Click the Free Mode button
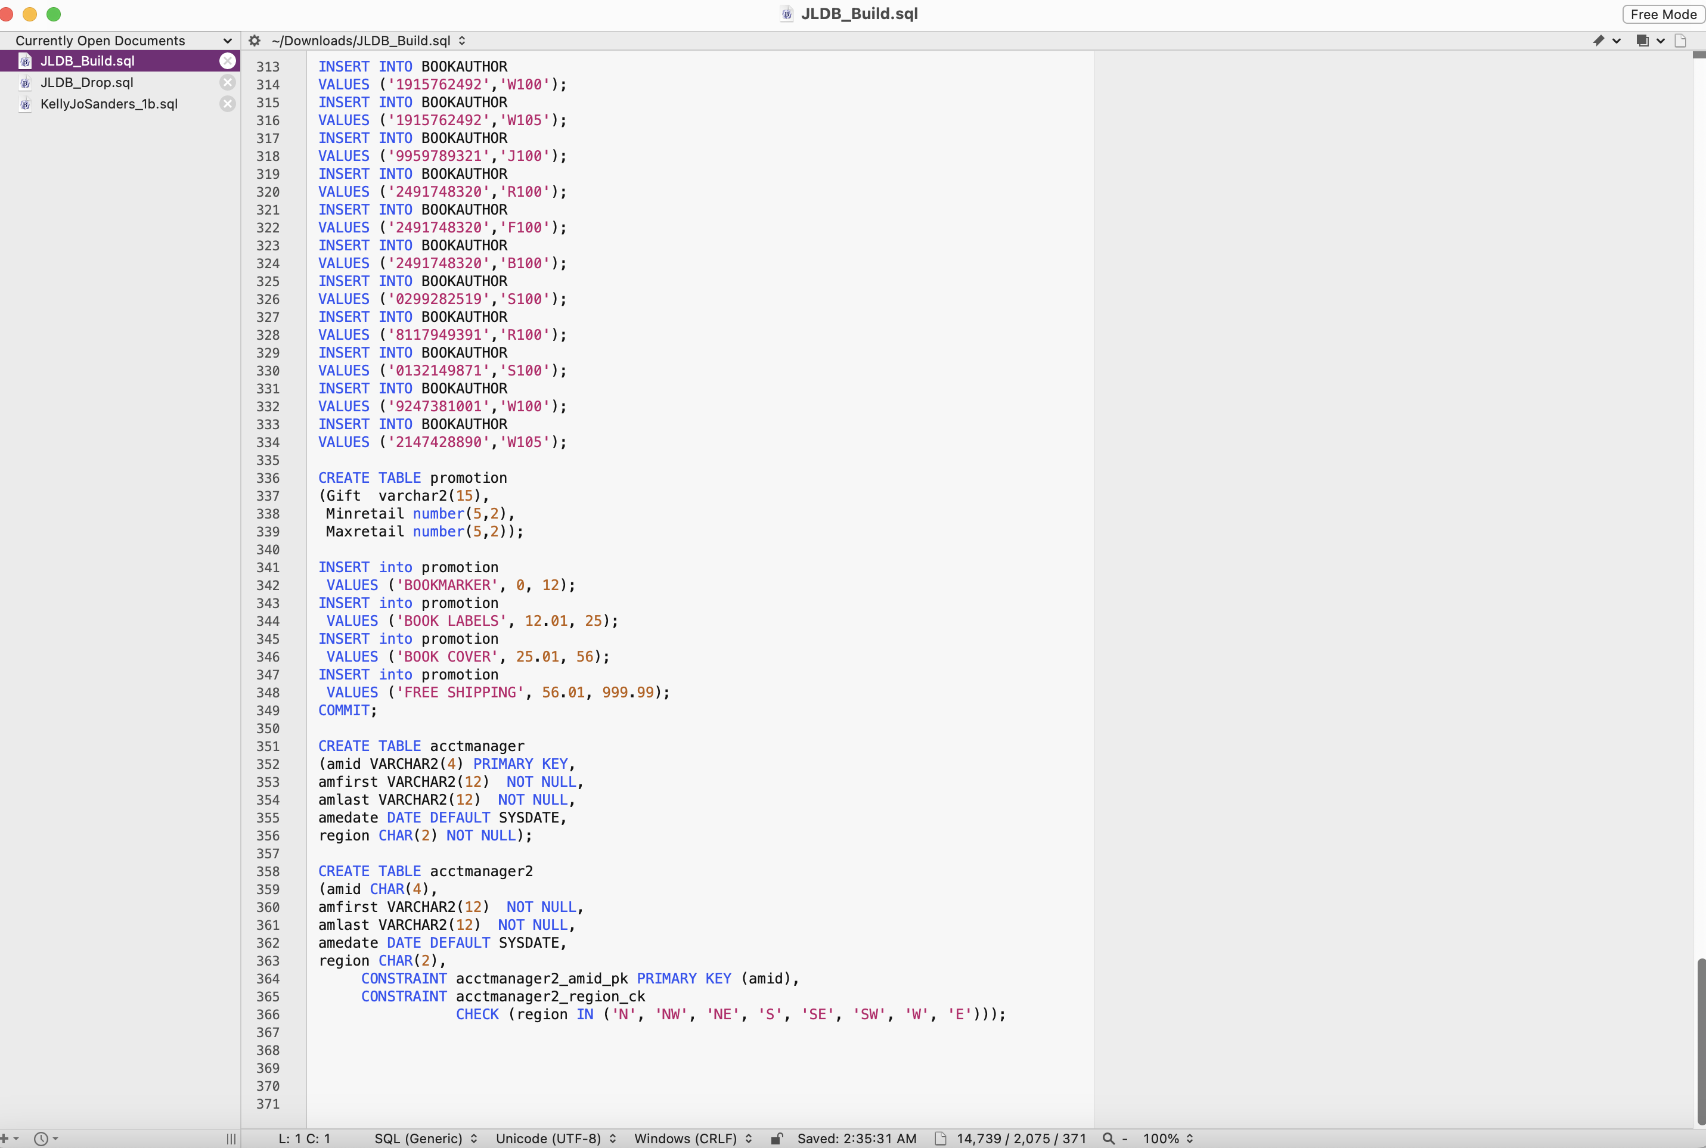The height and width of the screenshot is (1148, 1706). 1663,14
